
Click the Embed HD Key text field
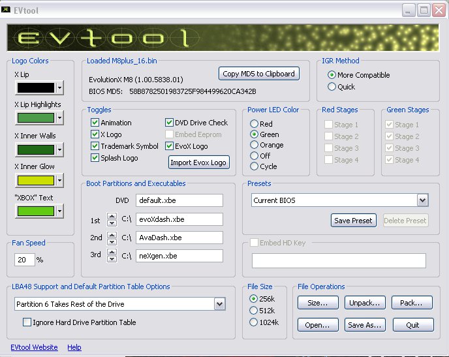click(x=339, y=260)
